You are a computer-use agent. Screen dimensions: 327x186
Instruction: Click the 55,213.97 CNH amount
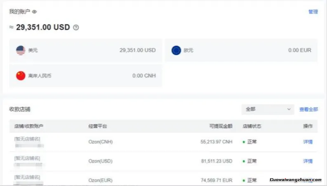(216, 142)
